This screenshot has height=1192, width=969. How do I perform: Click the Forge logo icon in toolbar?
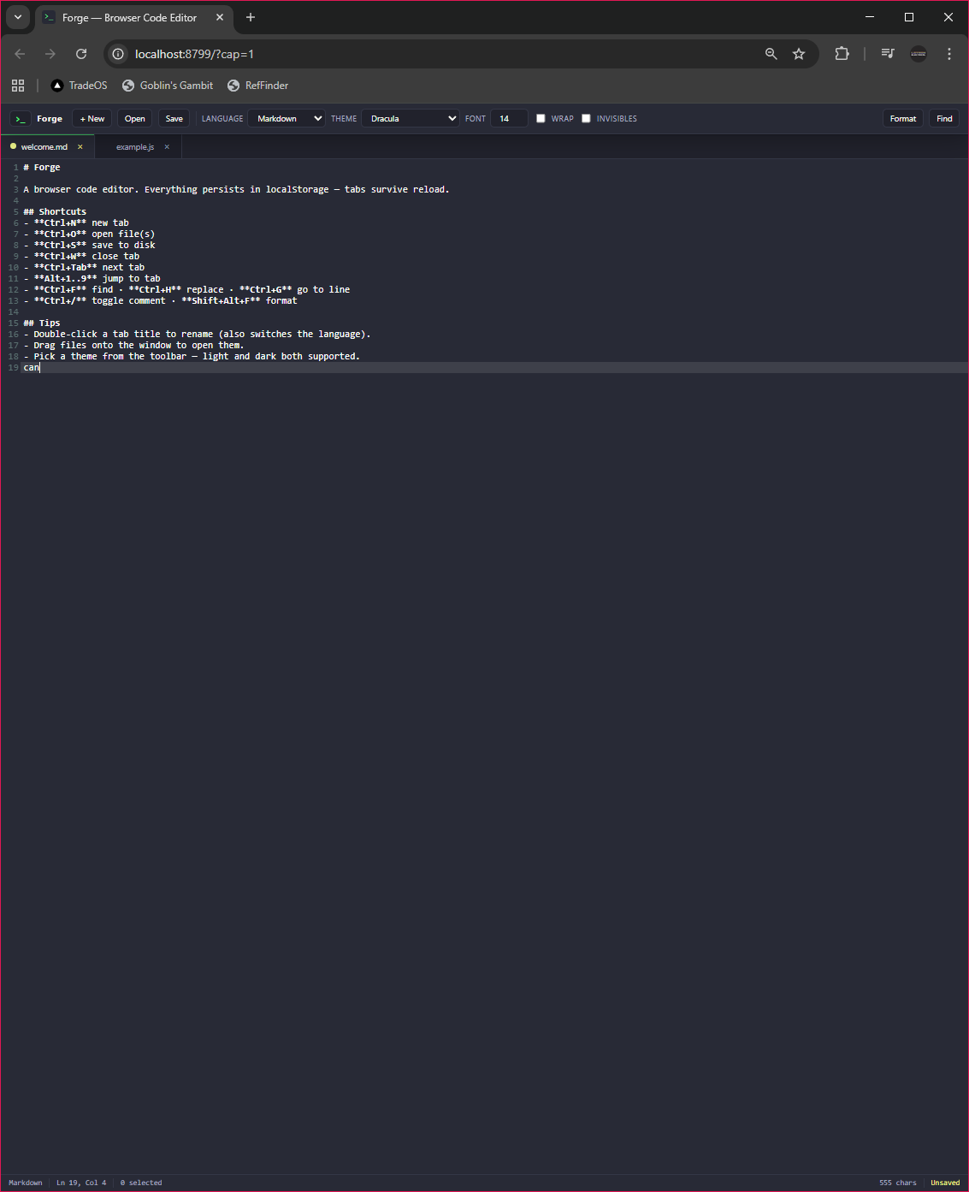(x=21, y=119)
